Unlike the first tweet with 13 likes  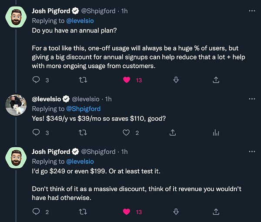(x=127, y=80)
